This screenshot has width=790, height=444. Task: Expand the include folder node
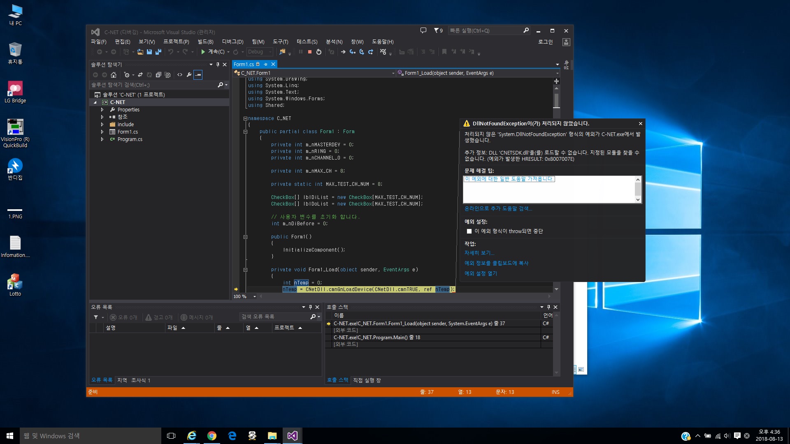(102, 125)
